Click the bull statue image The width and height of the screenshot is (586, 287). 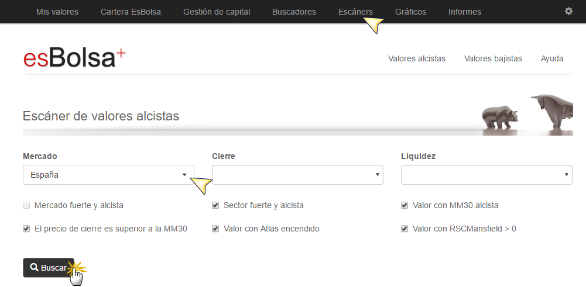(x=553, y=111)
